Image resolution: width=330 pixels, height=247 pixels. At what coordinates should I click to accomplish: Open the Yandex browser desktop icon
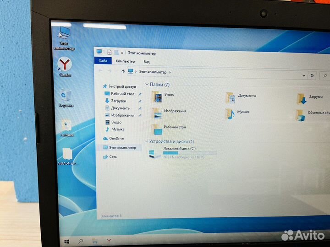point(66,64)
